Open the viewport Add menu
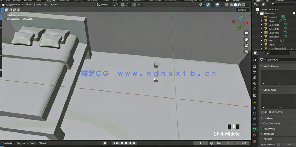 pyautogui.click(x=46, y=5)
